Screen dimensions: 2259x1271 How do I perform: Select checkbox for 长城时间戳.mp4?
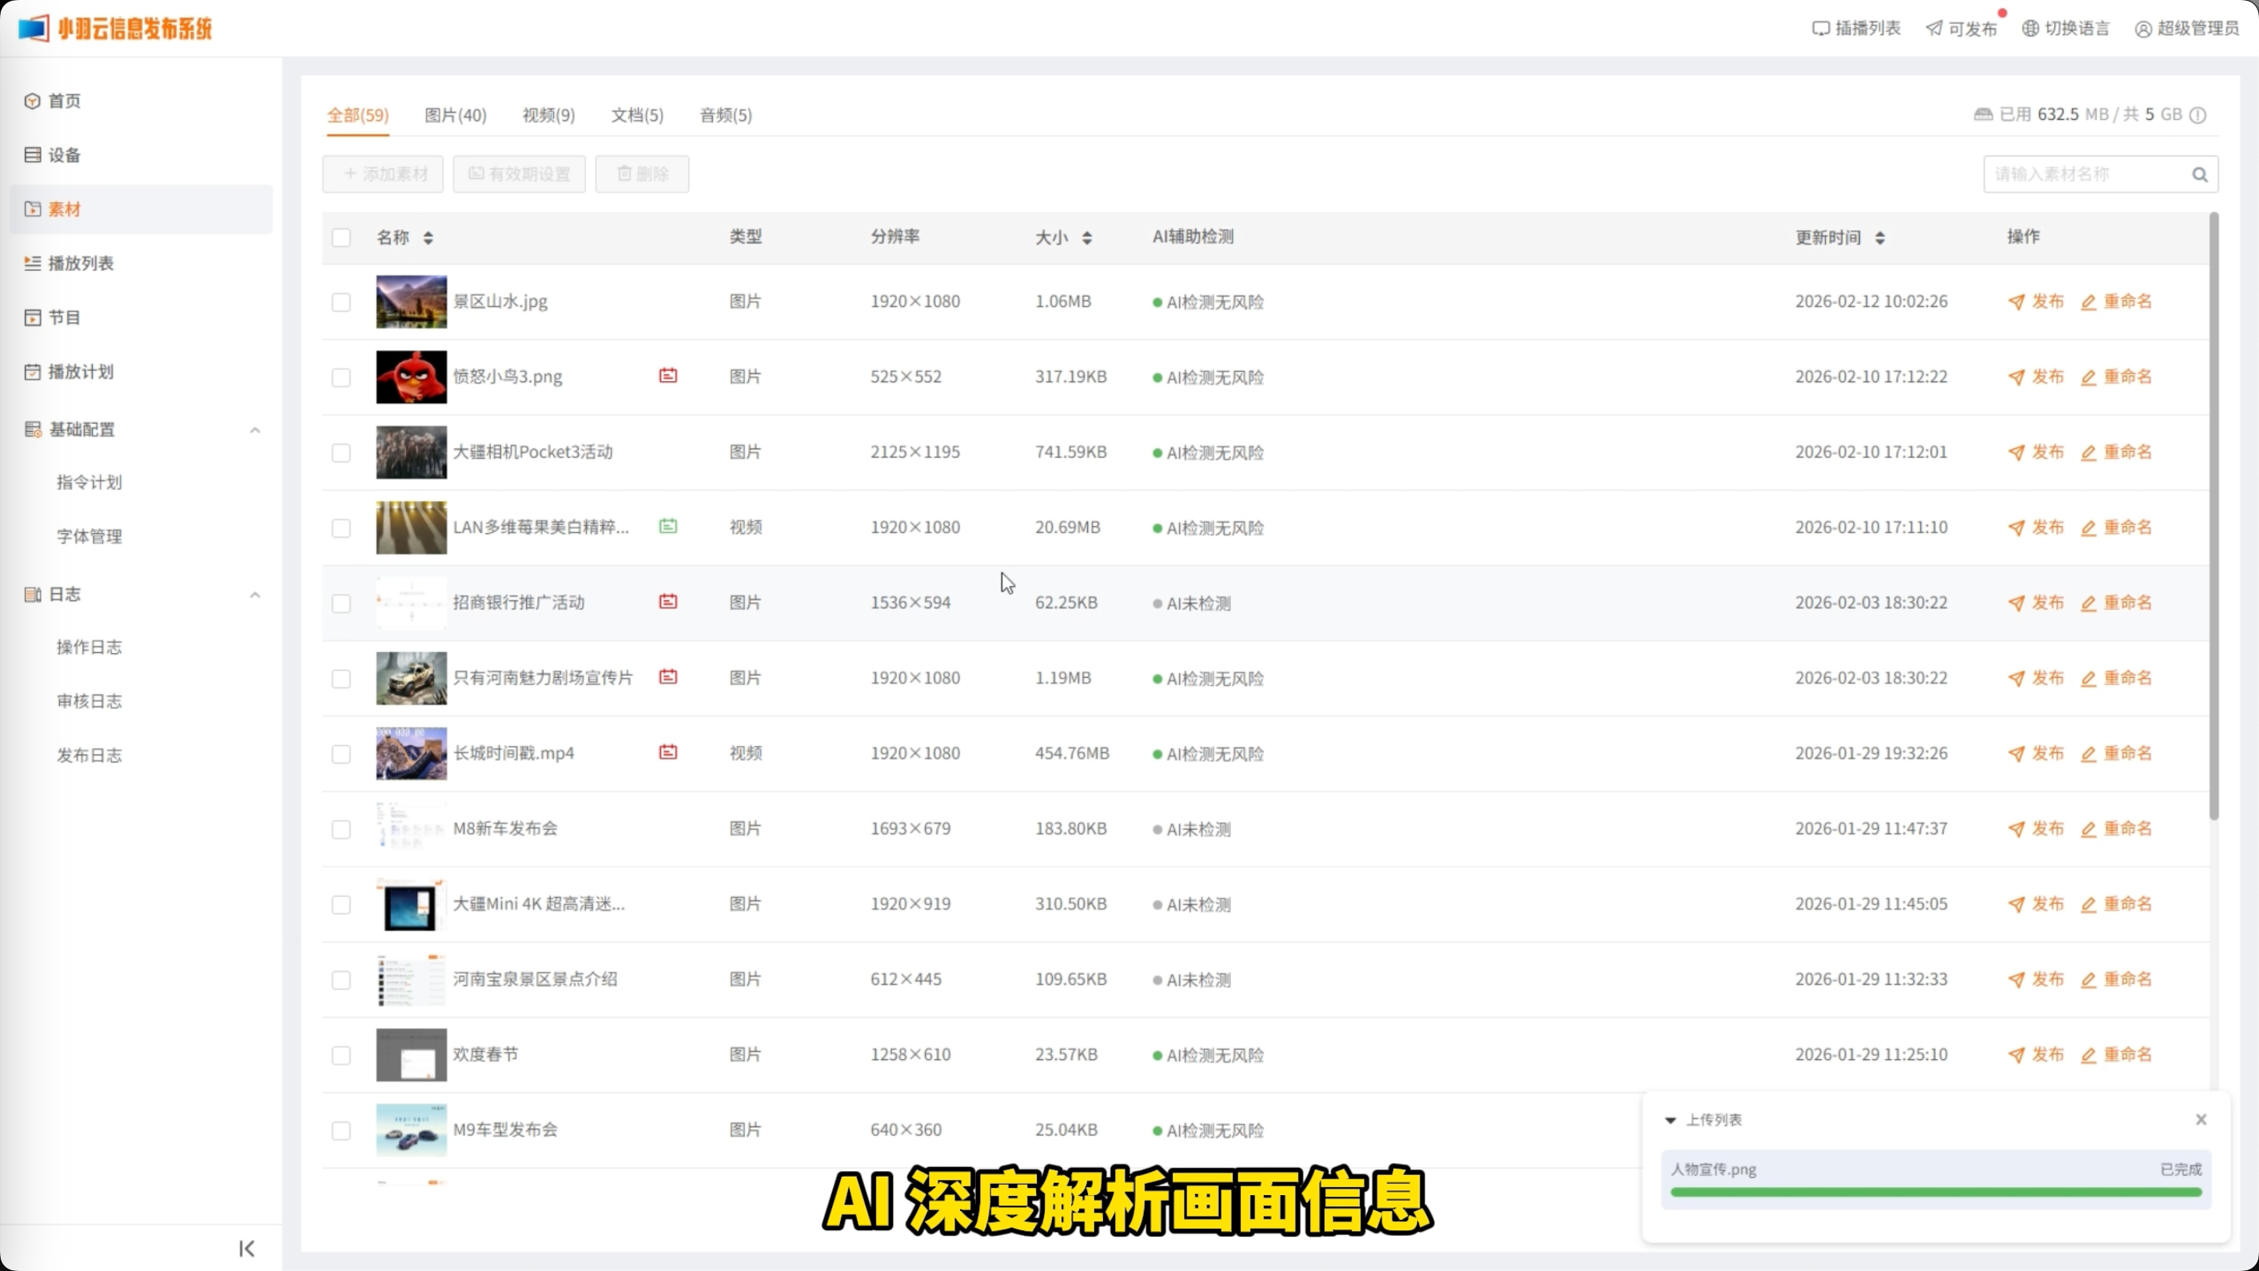pyautogui.click(x=341, y=755)
